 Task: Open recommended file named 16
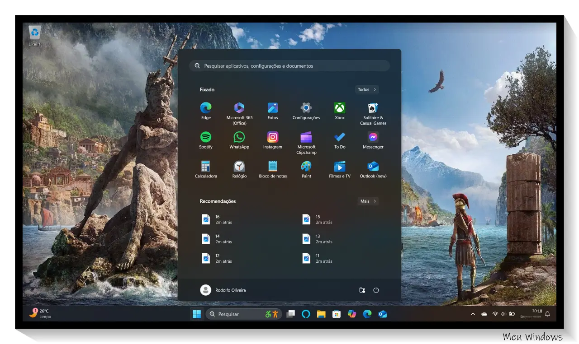(217, 219)
